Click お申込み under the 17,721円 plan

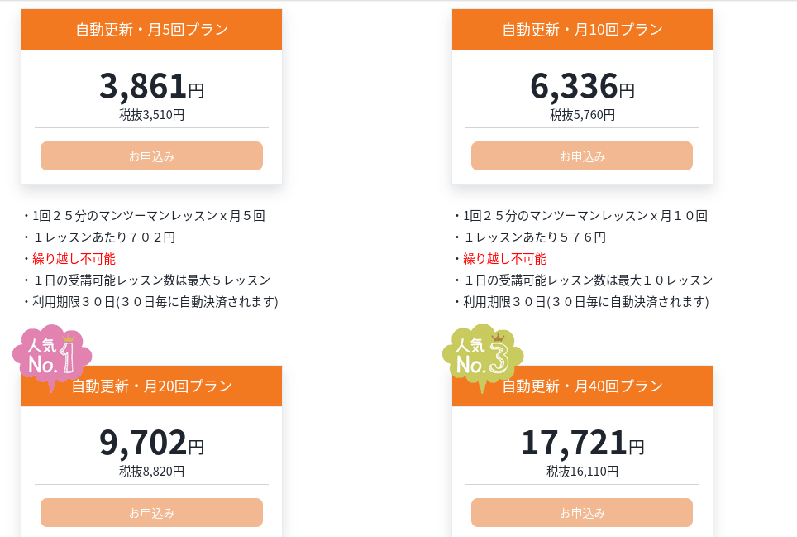[582, 513]
